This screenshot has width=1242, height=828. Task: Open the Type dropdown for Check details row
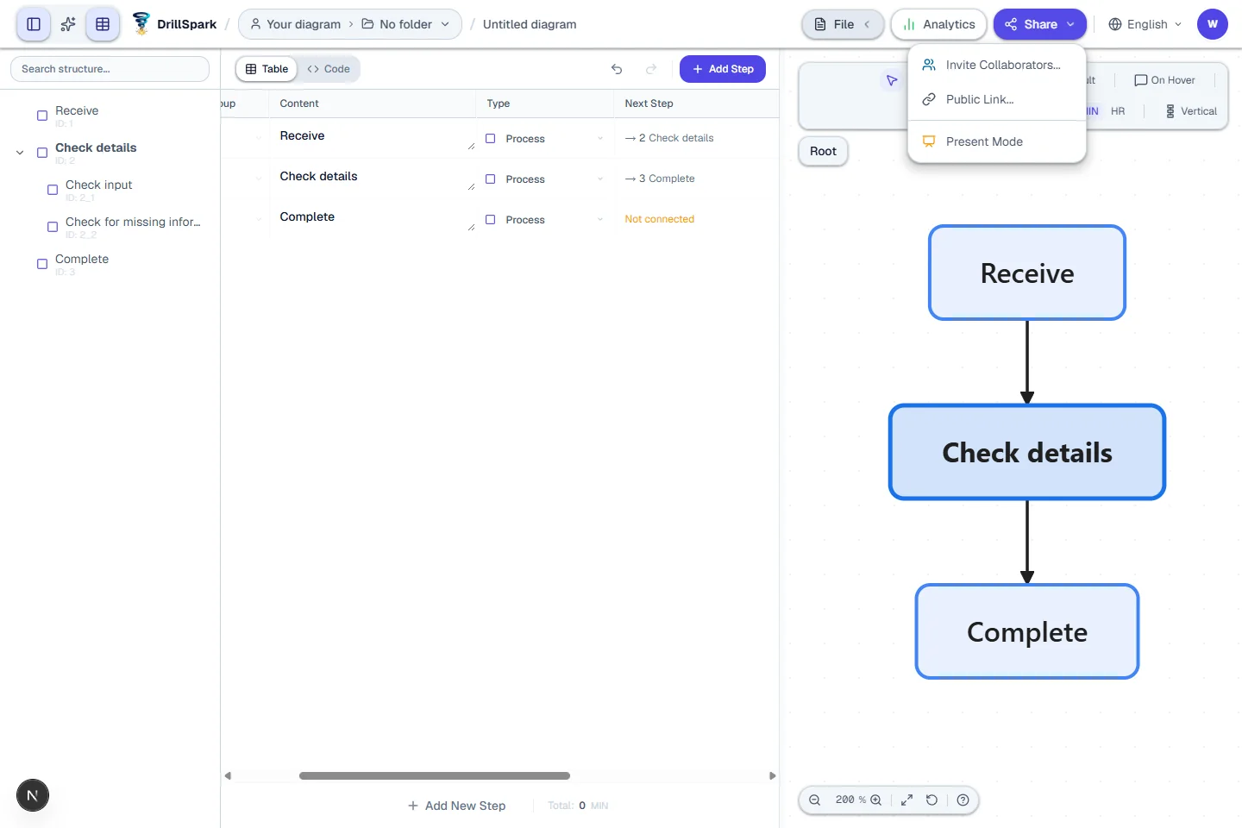pyautogui.click(x=545, y=179)
